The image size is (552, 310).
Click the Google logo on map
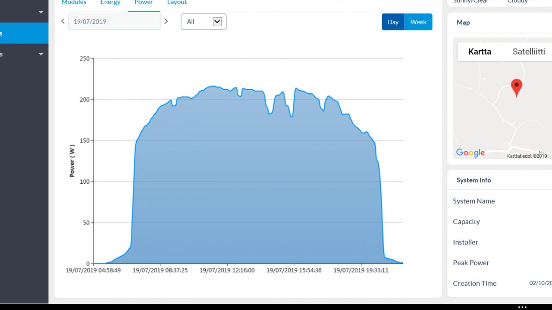point(470,153)
